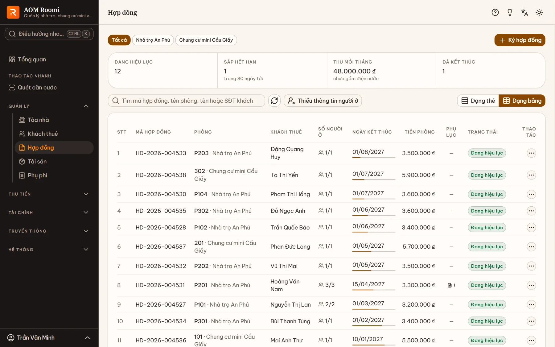
Task: Open actions menu for HD-2026-004535
Action: coord(531,211)
